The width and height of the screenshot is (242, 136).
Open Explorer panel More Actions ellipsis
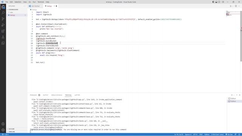(x=24, y=6)
